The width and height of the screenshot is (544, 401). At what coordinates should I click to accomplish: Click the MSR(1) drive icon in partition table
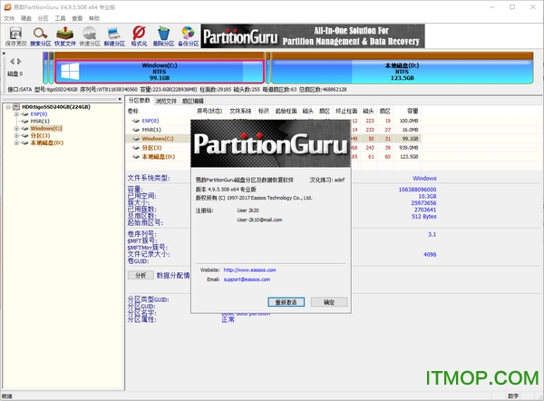[x=136, y=130]
